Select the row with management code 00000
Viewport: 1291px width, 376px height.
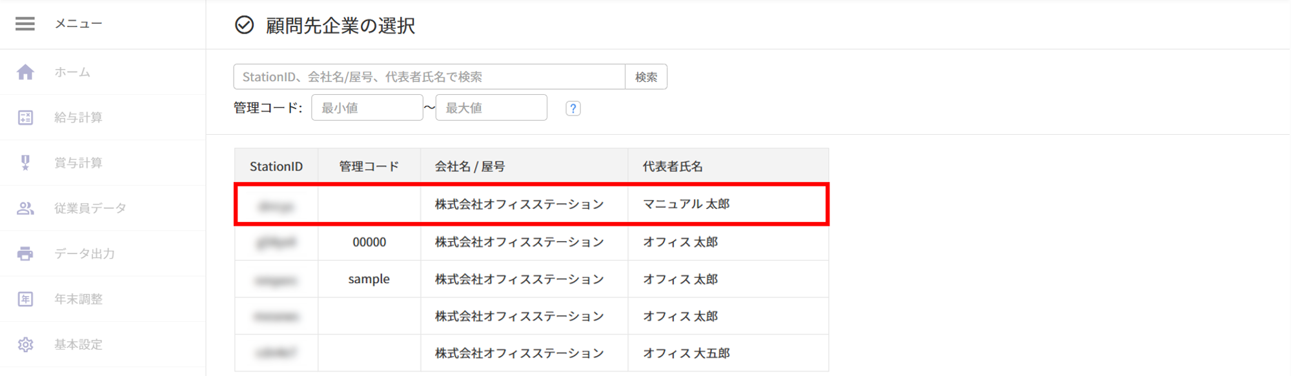pyautogui.click(x=531, y=242)
